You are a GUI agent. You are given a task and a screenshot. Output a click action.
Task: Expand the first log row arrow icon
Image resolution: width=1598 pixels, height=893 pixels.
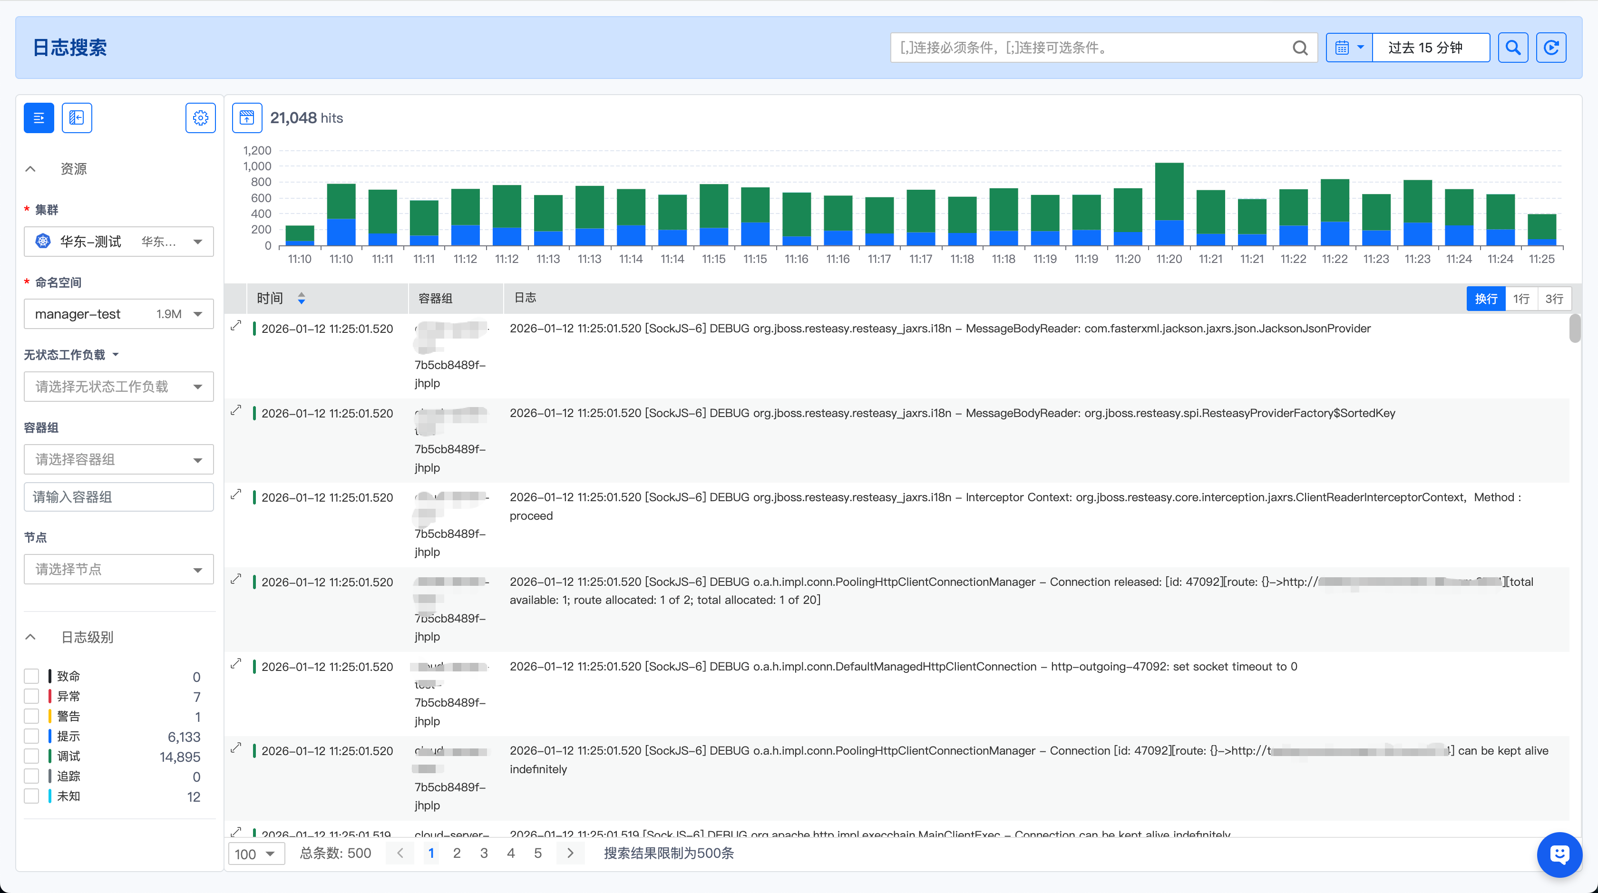(236, 326)
